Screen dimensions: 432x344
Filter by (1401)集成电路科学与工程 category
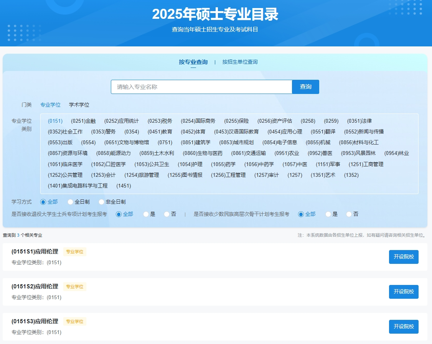tap(78, 186)
